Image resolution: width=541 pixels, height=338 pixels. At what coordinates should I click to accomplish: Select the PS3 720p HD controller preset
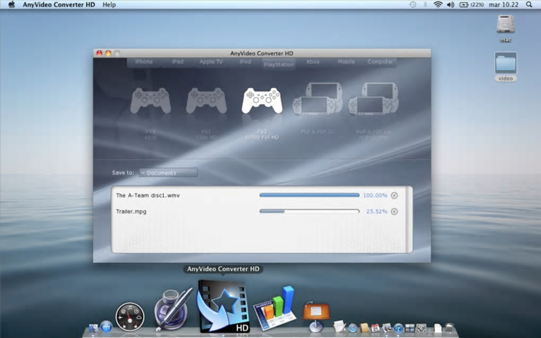click(x=206, y=101)
